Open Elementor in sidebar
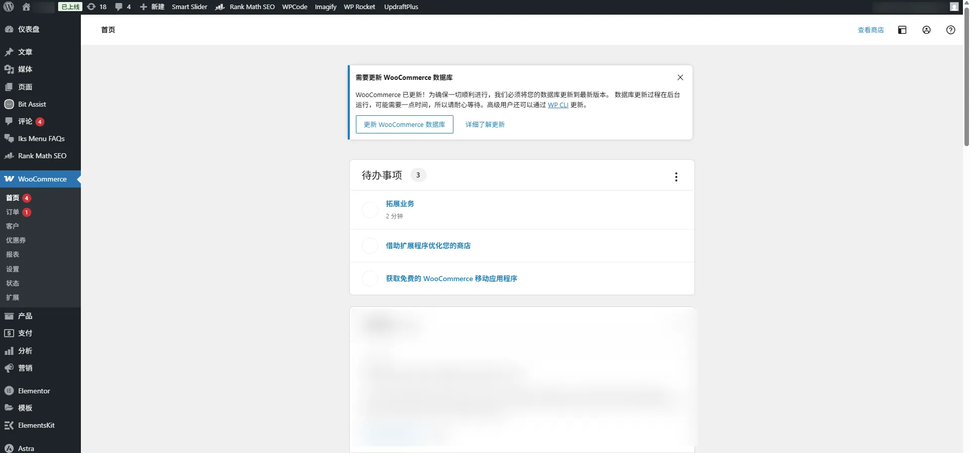 pyautogui.click(x=40, y=391)
